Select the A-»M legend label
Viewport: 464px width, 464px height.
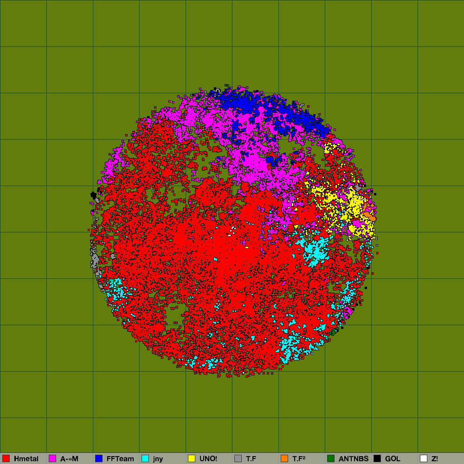pos(69,459)
